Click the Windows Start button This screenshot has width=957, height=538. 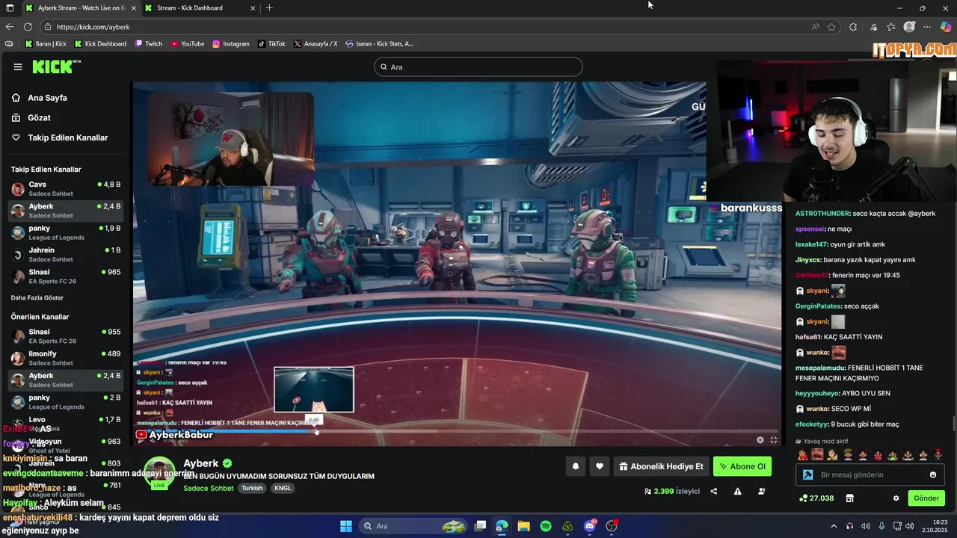[346, 526]
